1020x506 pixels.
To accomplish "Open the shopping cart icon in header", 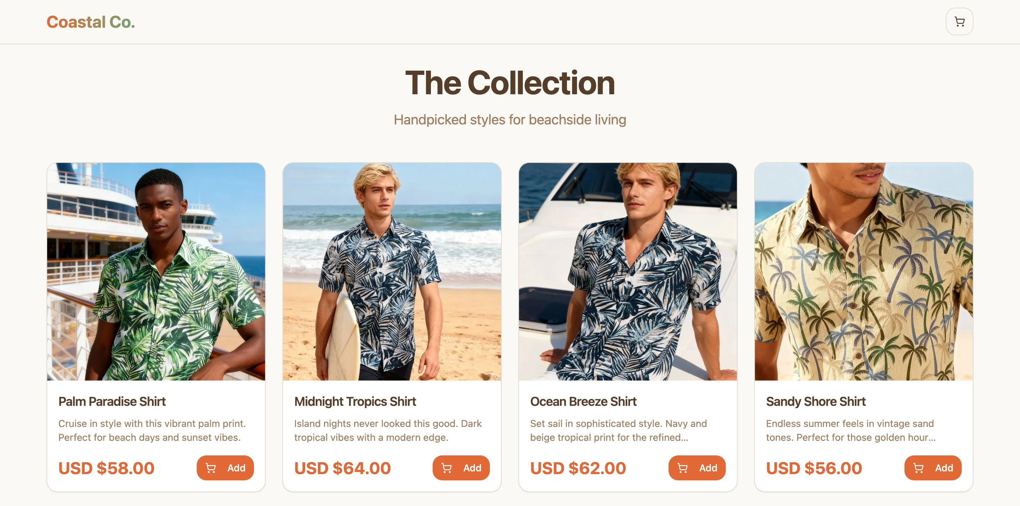I will click(x=959, y=22).
